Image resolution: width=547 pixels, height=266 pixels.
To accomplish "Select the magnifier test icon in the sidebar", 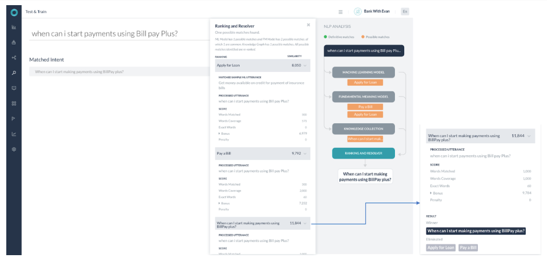I will pos(14,72).
